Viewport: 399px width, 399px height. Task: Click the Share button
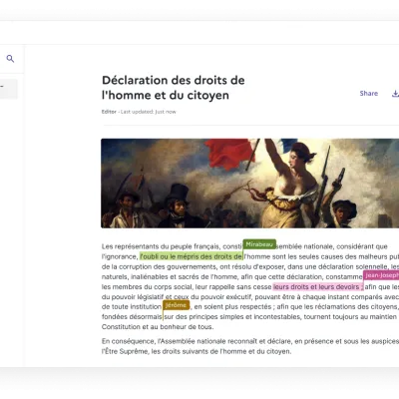[x=369, y=94]
